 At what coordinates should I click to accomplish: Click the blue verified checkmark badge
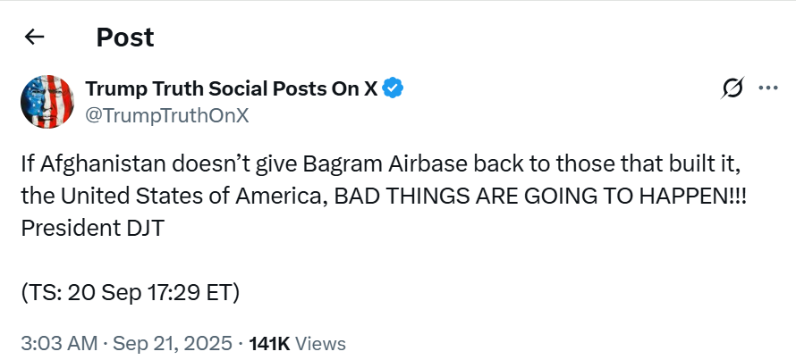(394, 88)
